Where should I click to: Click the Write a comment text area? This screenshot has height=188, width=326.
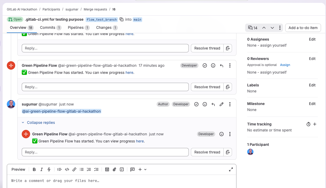click(x=121, y=181)
